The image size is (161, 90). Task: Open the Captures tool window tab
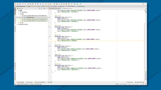tap(15, 29)
